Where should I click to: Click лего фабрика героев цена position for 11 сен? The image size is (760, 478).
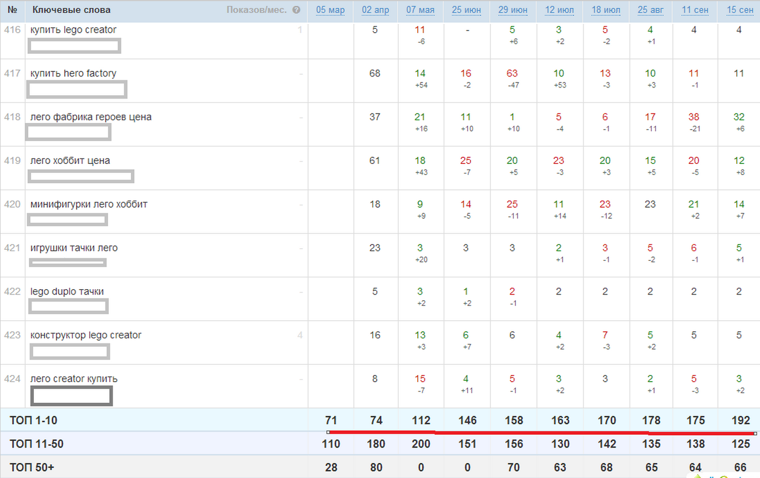click(x=694, y=117)
